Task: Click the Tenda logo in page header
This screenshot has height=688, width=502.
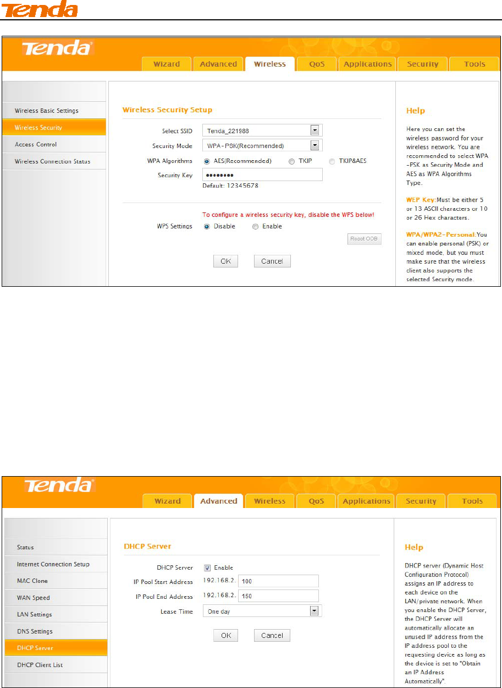Action: point(39,9)
